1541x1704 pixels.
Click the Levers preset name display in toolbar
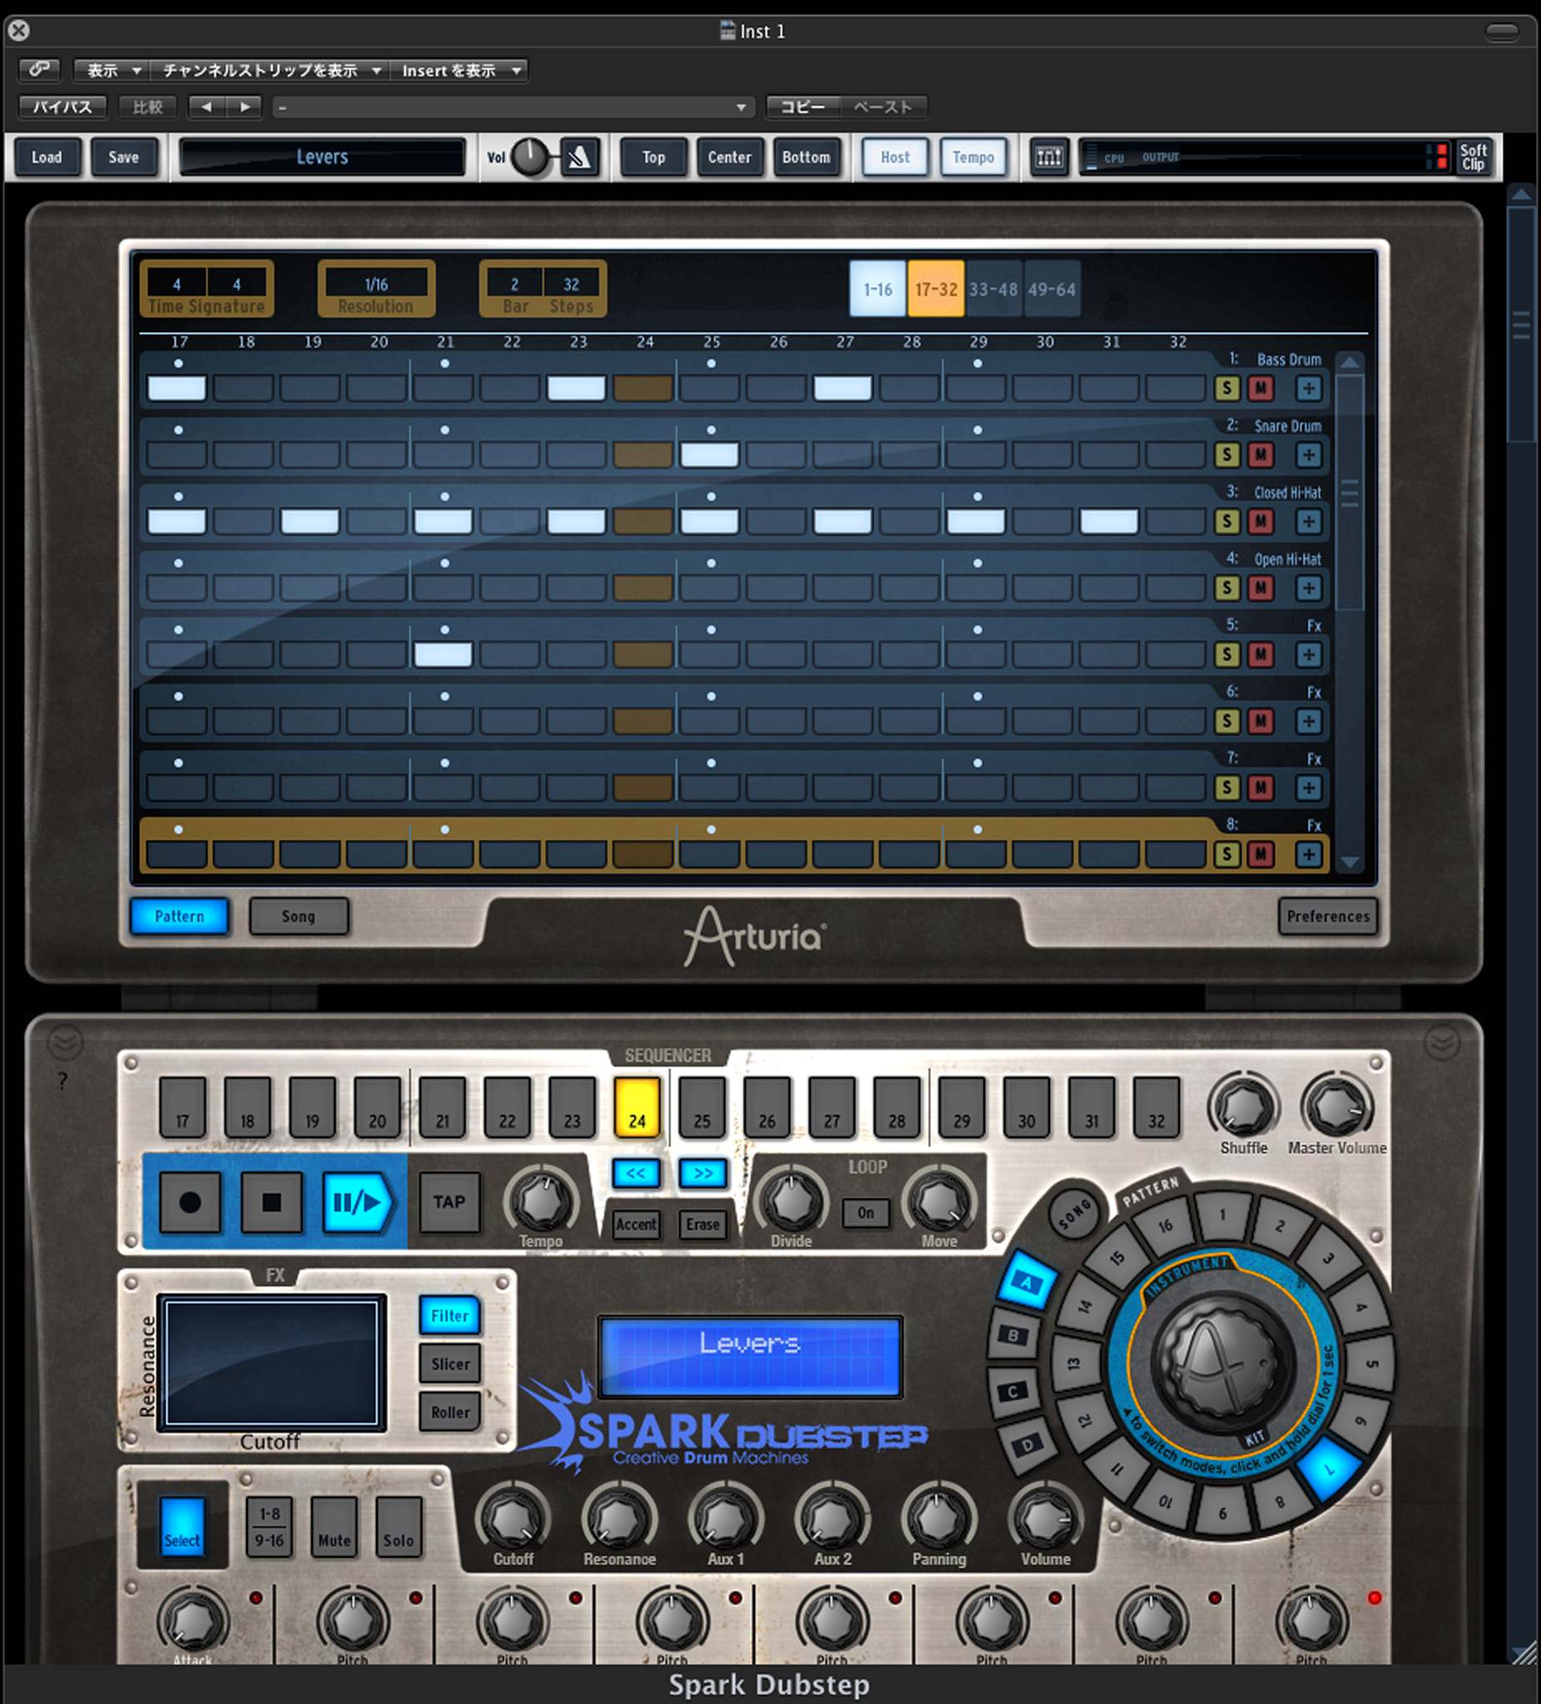(x=322, y=157)
